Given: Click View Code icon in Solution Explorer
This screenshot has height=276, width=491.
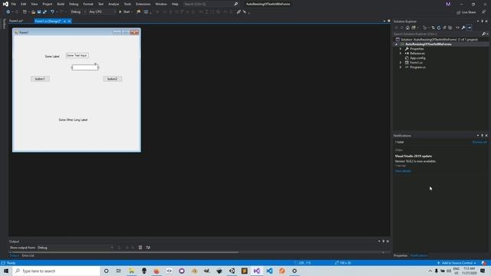Looking at the screenshot, I should click(x=457, y=28).
